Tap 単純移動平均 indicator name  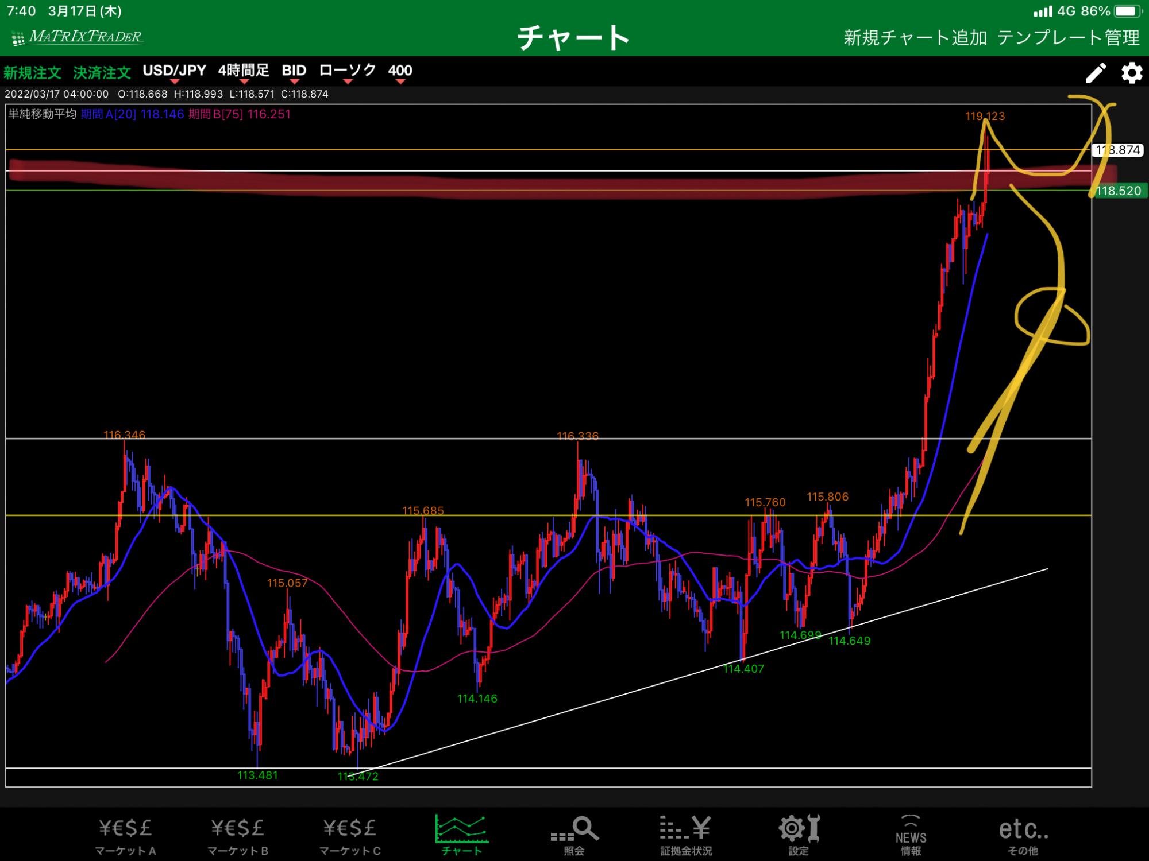42,114
